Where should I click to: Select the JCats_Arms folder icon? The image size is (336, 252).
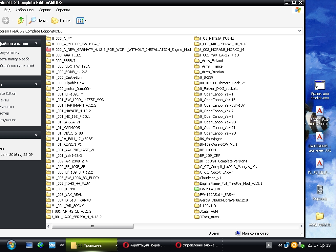[x=197, y=217]
